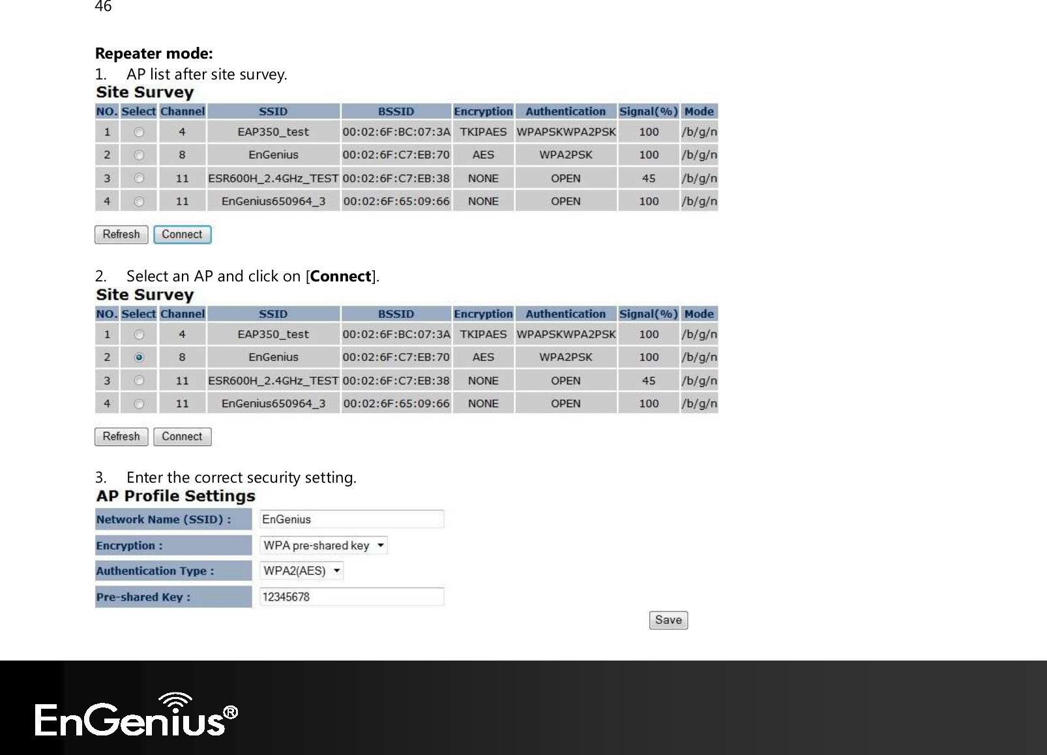Open the Encryption dropdown showing WPA pre-shared key
The height and width of the screenshot is (755, 1047).
coord(324,545)
